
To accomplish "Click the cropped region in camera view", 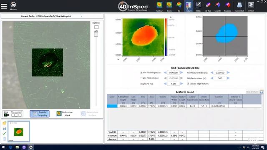I will point(47,62).
